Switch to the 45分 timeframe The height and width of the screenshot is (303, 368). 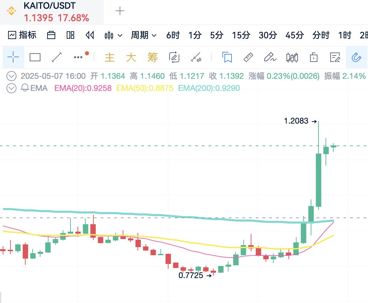(x=295, y=35)
